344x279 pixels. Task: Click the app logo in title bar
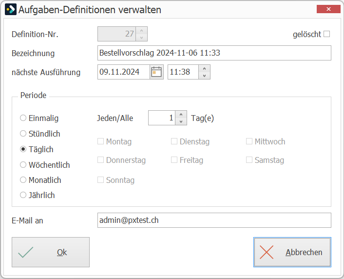point(11,9)
